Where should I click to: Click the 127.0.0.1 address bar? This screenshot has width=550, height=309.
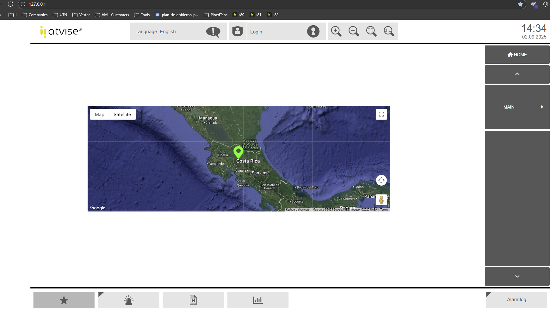(x=272, y=4)
